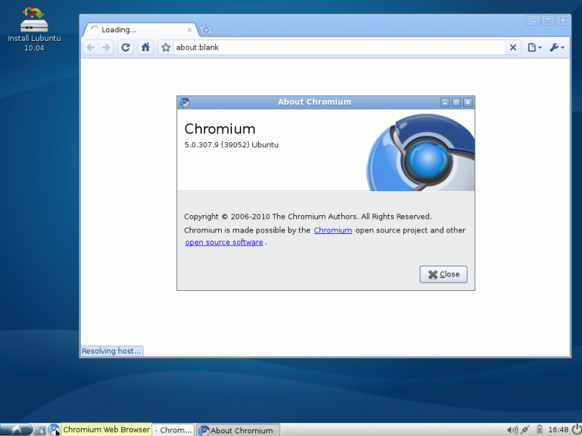Screen dimensions: 582x436
Task: Reload the page with the refresh icon
Action: (x=125, y=47)
